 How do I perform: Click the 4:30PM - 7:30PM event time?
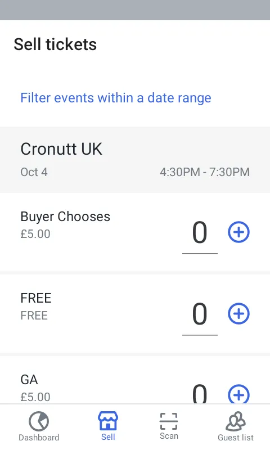[x=205, y=172]
